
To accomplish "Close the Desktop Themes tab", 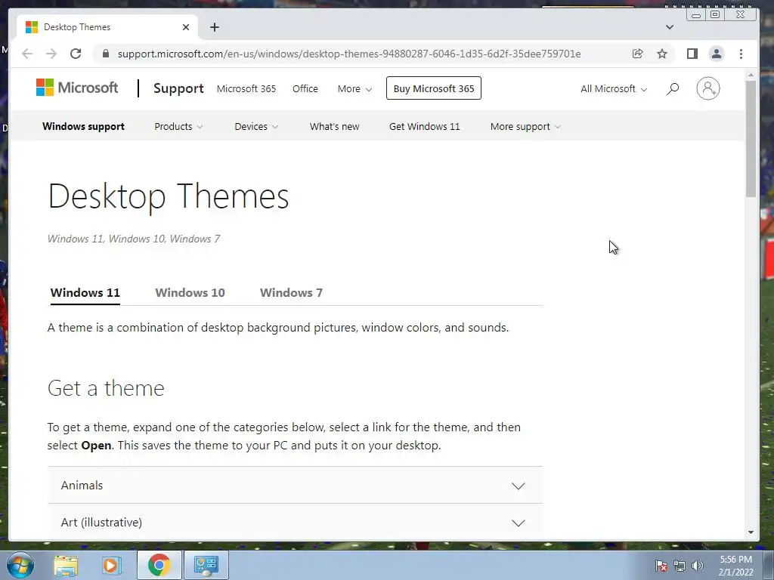I will click(186, 27).
